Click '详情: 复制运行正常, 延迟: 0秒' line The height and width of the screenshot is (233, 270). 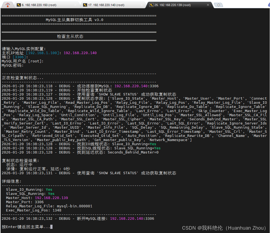click(x=38, y=169)
